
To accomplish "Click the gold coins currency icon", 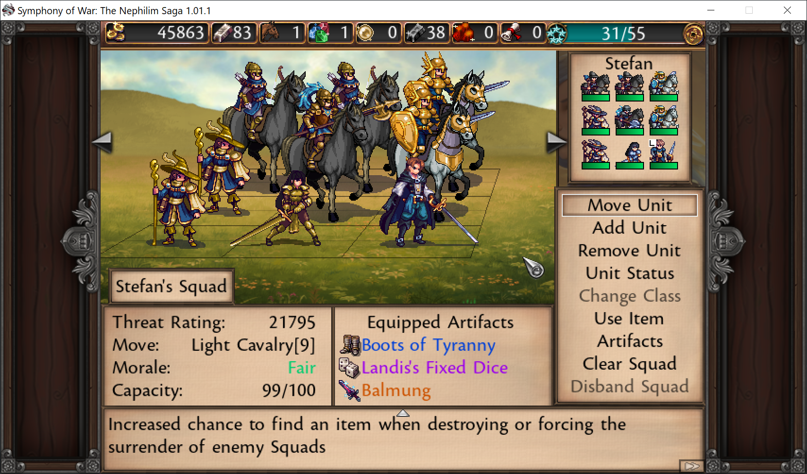I will pyautogui.click(x=116, y=33).
